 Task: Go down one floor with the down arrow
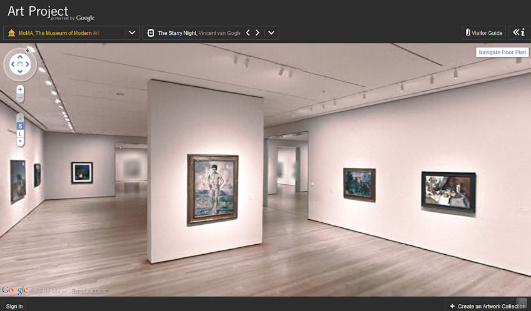(x=21, y=142)
